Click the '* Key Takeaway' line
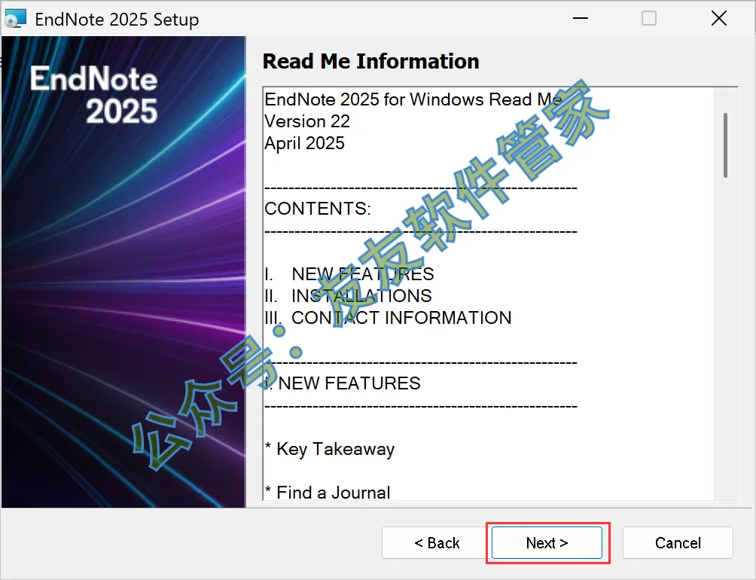The width and height of the screenshot is (756, 580). click(x=330, y=449)
